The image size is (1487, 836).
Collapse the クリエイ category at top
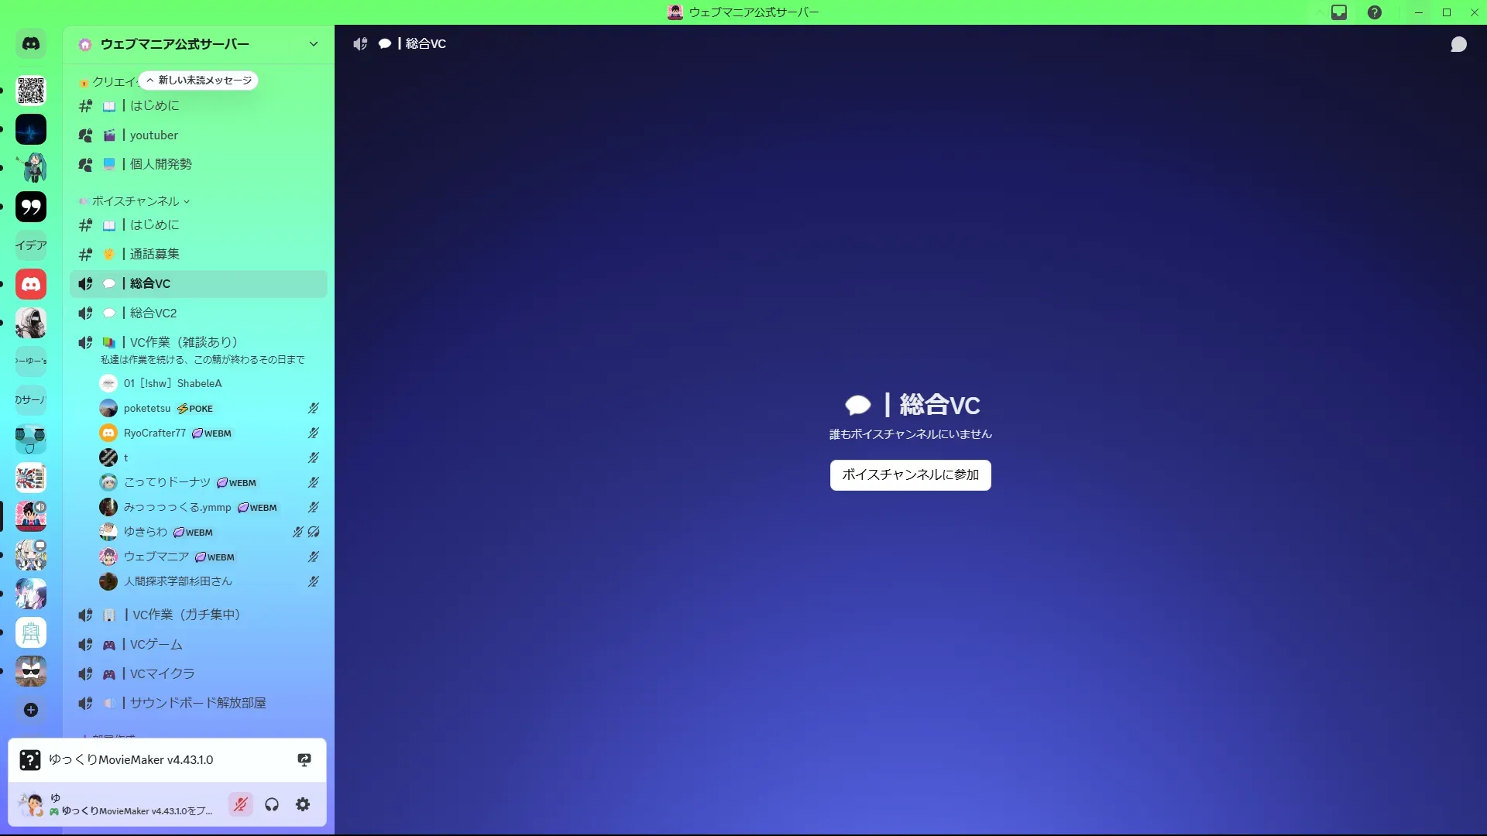click(x=112, y=82)
